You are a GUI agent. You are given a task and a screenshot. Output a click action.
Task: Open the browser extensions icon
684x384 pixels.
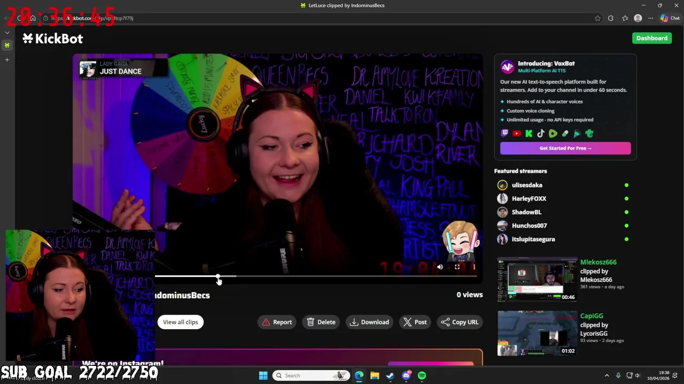[611, 18]
